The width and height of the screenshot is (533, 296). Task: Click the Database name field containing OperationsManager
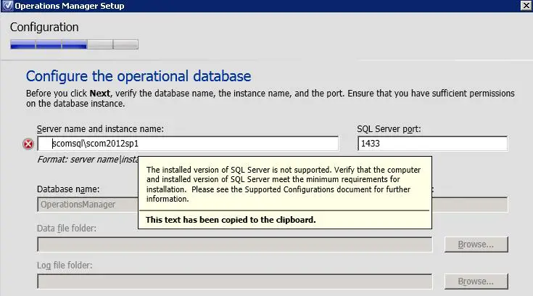[x=88, y=205]
